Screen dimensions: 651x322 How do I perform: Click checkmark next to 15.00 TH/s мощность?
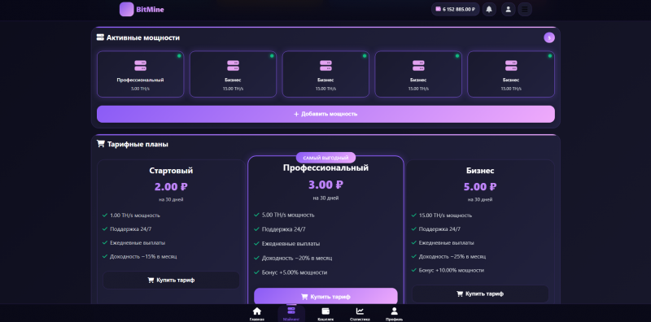pos(414,215)
